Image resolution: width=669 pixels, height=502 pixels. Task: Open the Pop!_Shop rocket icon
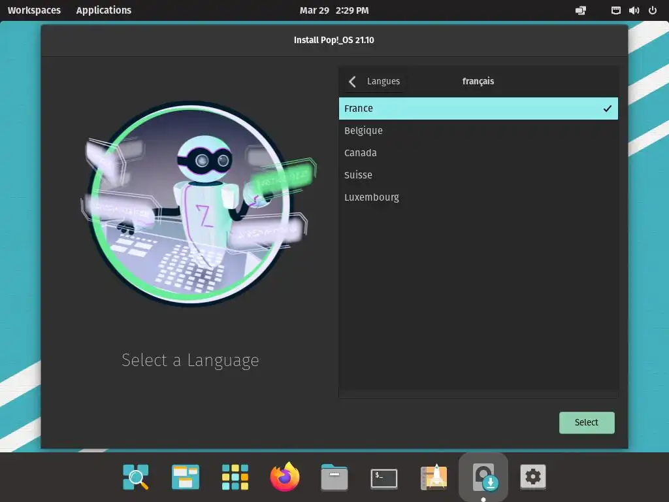(x=434, y=477)
